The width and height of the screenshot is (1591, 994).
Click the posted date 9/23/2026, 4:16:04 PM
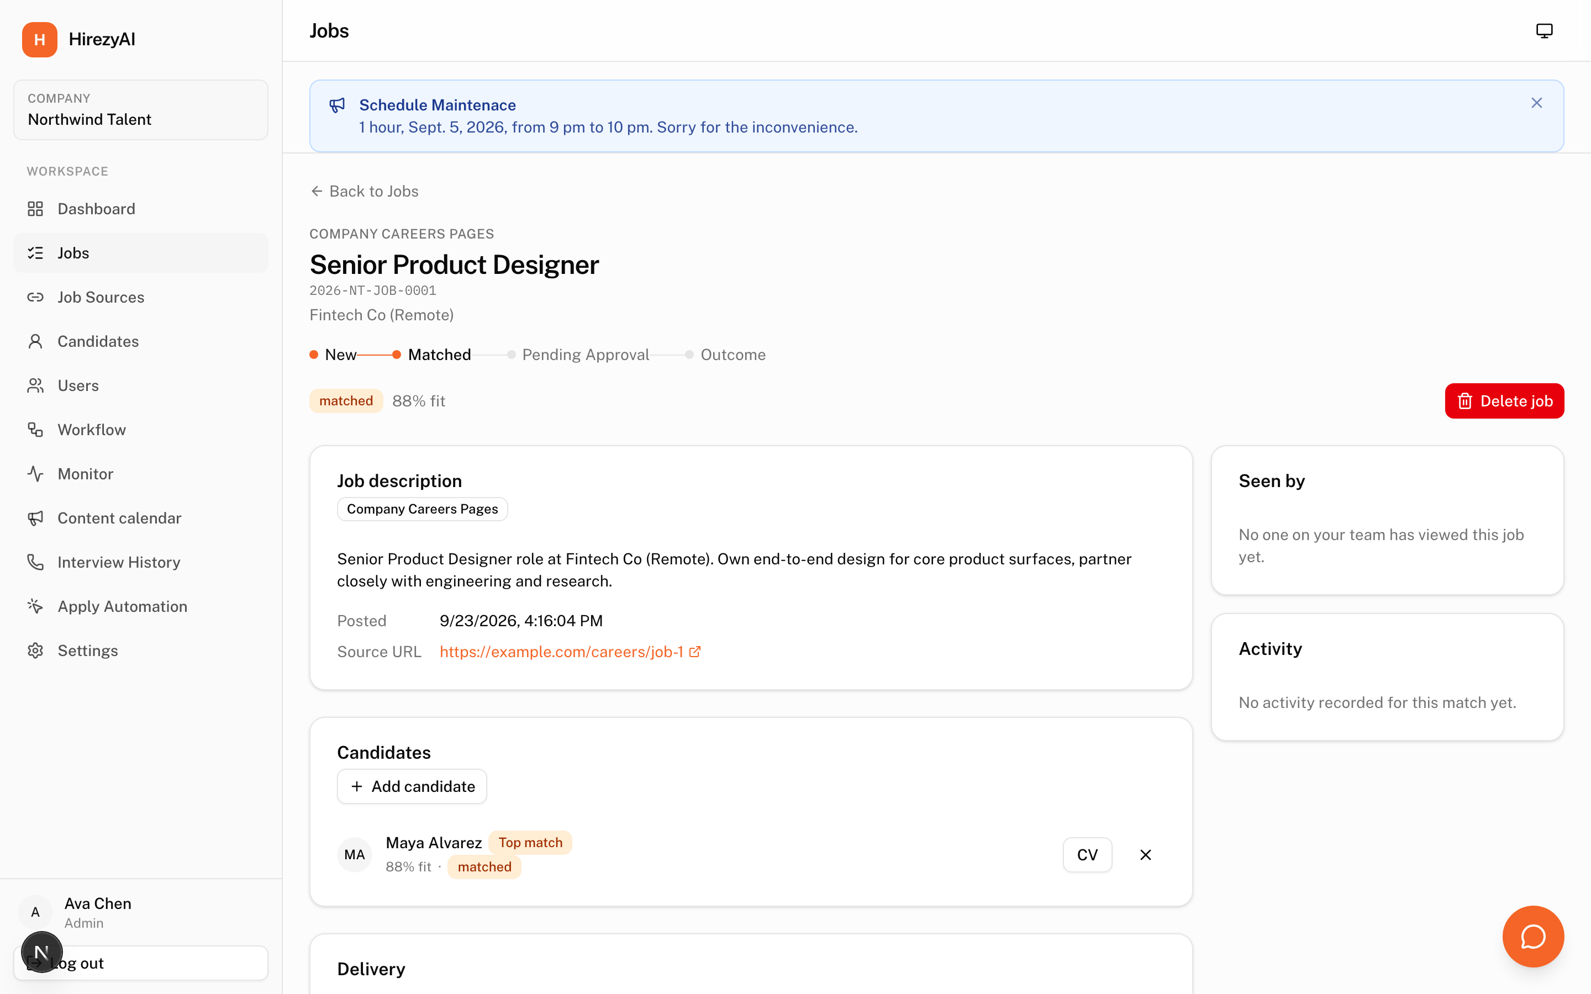(x=521, y=621)
